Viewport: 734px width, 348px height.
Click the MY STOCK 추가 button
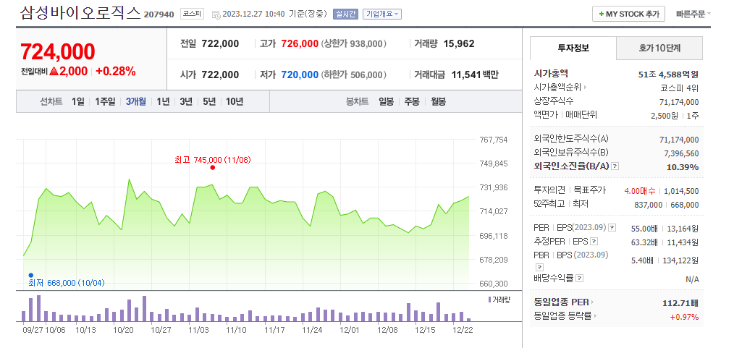pos(628,14)
